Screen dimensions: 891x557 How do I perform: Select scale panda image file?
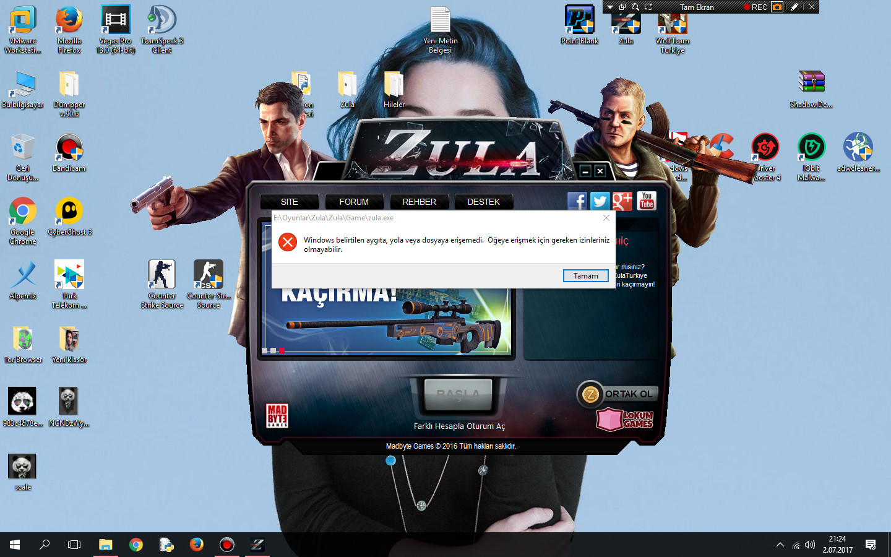23,472
